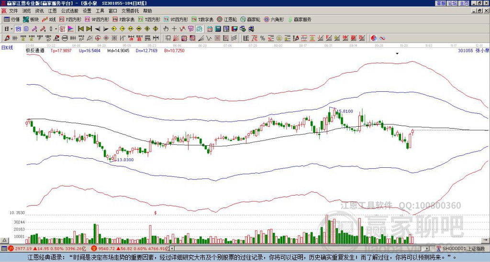
Task: Click the blue-red infinity wave icon
Action: 382,38
